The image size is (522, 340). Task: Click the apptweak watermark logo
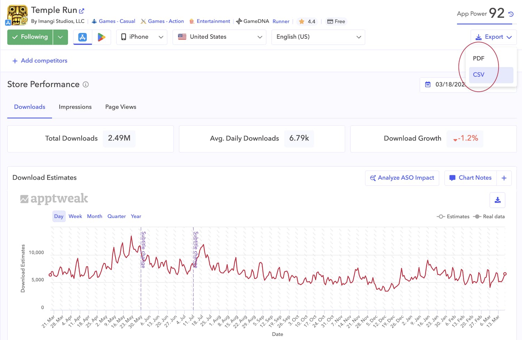pos(54,198)
